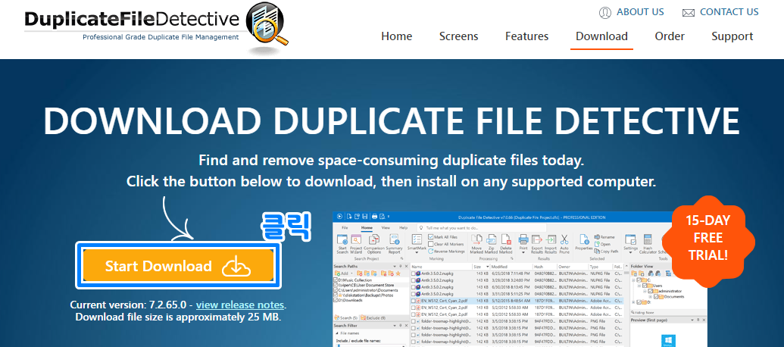Open the dropdown arrow under Settings
784x347 pixels.
[630, 252]
